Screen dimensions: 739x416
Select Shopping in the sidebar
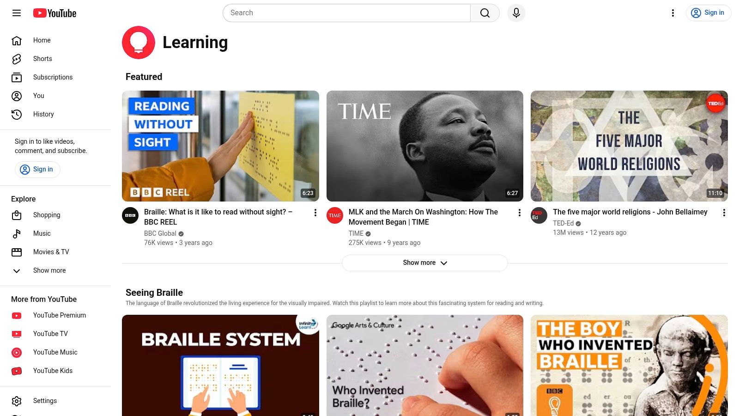[55, 215]
